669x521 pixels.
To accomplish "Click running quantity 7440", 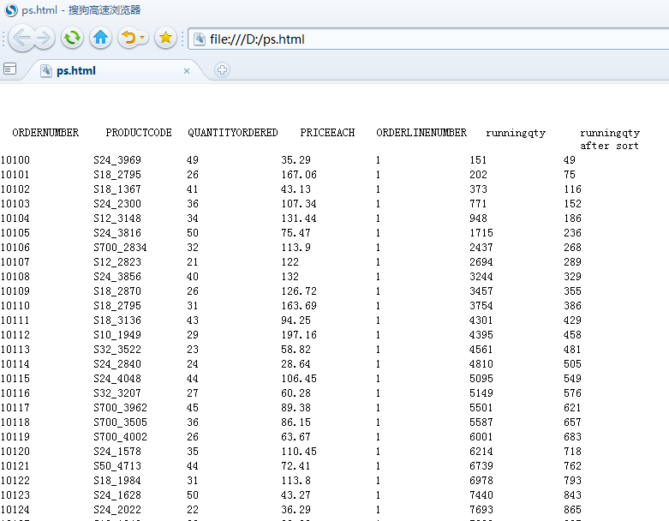I will 481,495.
